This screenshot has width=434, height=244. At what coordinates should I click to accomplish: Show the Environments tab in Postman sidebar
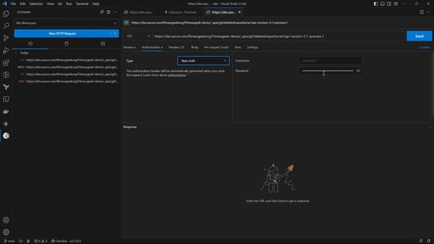pos(102,43)
